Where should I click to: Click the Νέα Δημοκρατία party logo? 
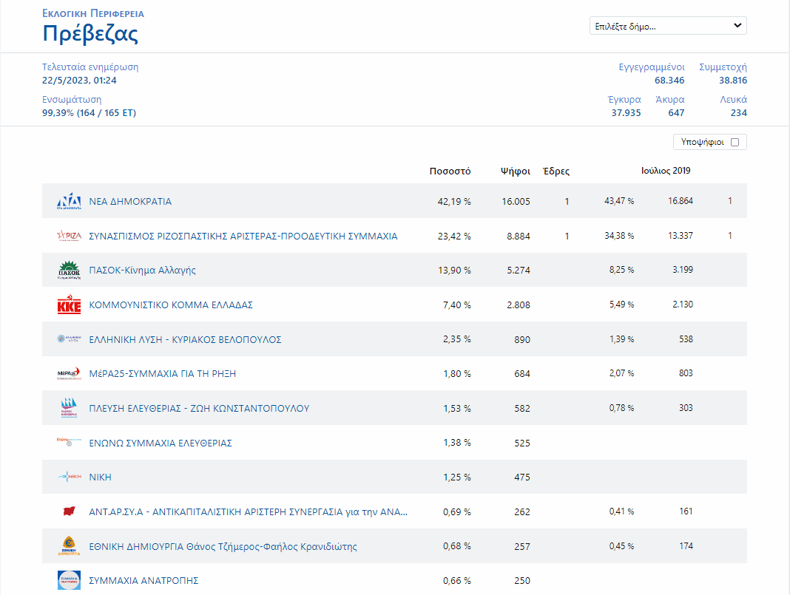click(69, 201)
